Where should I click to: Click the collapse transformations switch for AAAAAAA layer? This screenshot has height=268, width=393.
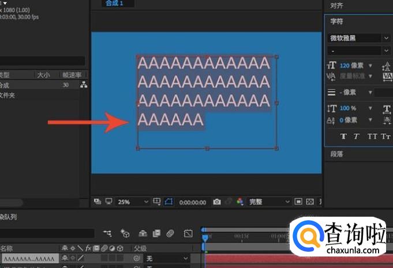73,258
